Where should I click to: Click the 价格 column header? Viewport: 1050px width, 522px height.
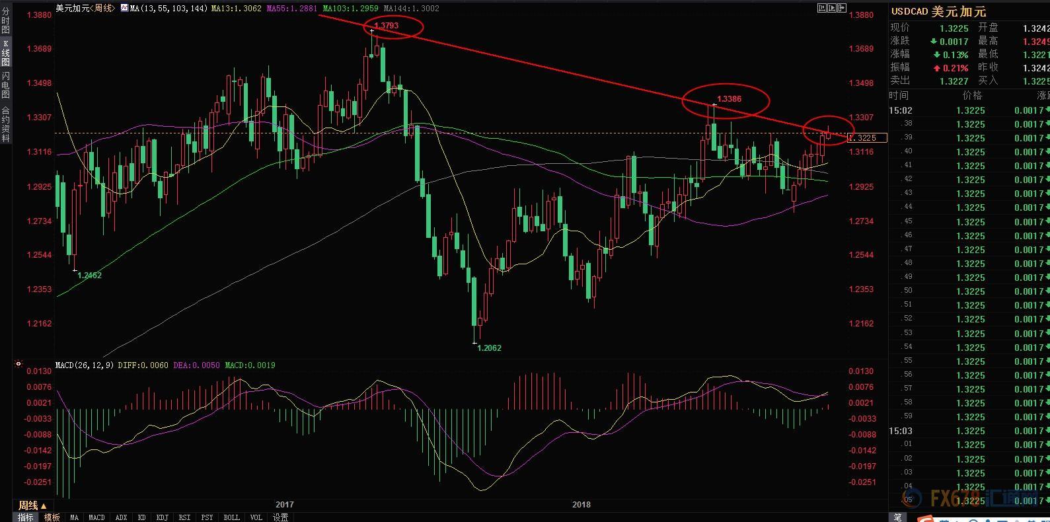click(x=972, y=96)
